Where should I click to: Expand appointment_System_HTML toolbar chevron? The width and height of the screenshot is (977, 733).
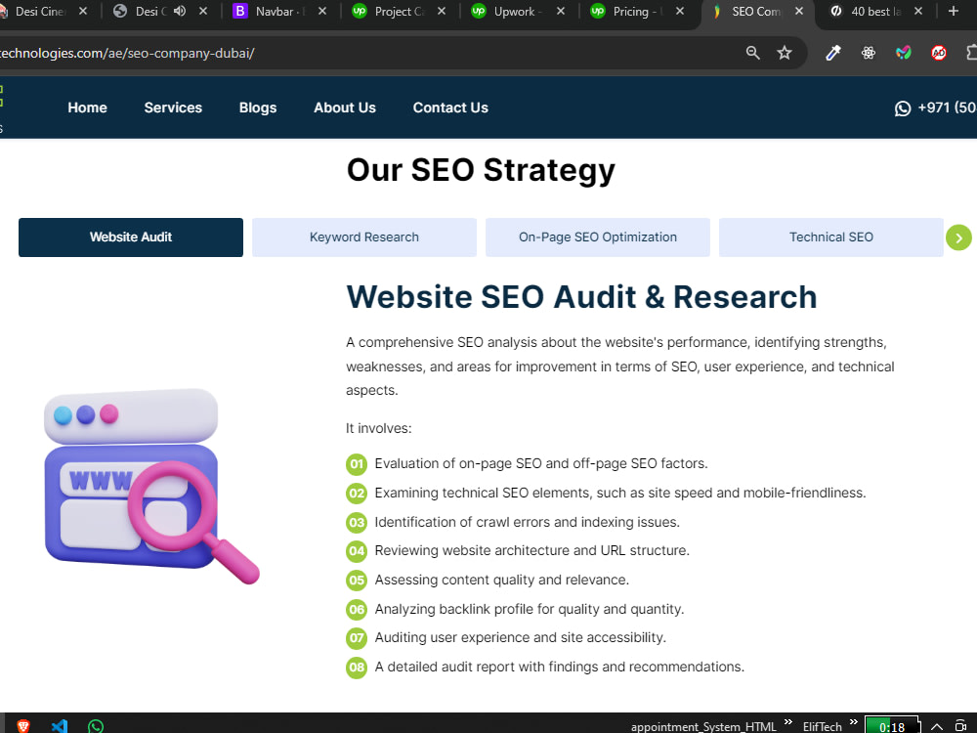click(788, 722)
